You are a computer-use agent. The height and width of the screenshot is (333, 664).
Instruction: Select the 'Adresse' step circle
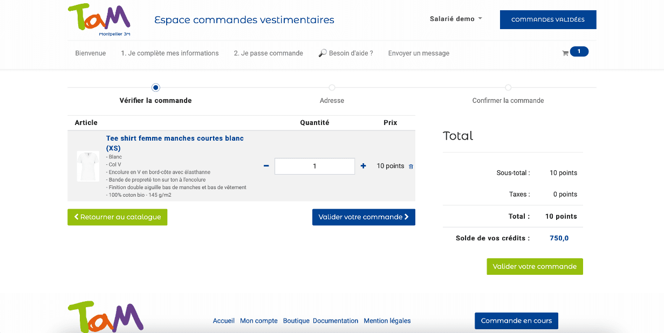tap(332, 87)
